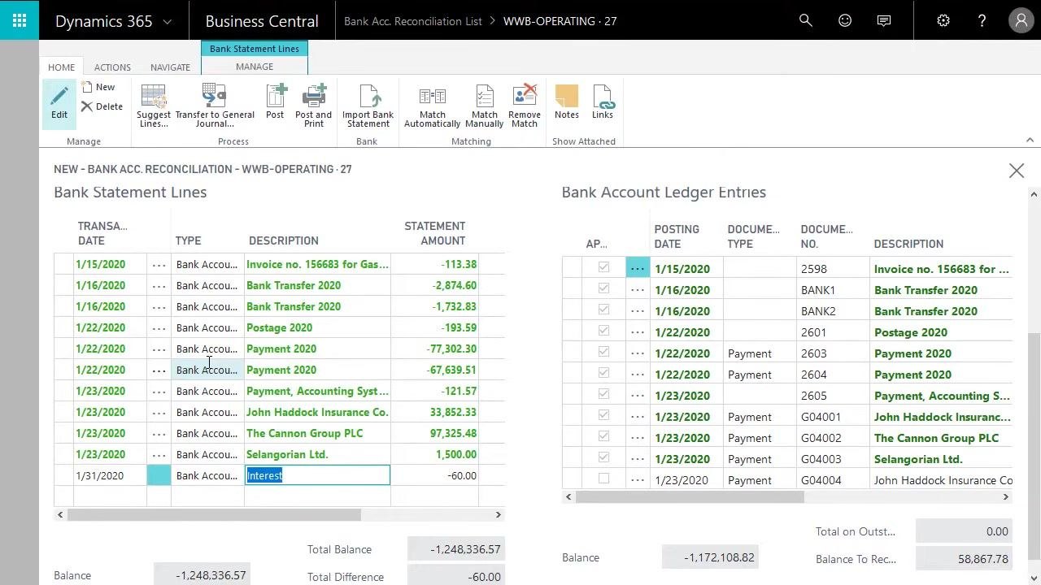This screenshot has width=1041, height=585.
Task: Go to Bank Acc. Reconciliation List breadcrumb
Action: click(x=412, y=21)
